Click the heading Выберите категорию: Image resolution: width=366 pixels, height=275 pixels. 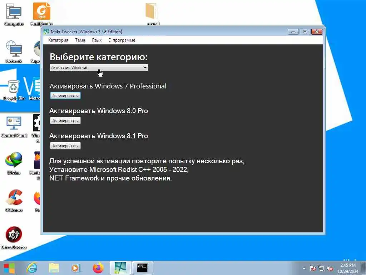click(x=99, y=57)
